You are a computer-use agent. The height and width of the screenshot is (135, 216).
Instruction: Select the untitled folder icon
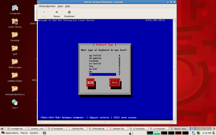pos(15,77)
